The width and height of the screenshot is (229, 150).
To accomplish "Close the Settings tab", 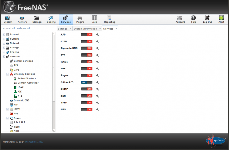I will [70, 29].
